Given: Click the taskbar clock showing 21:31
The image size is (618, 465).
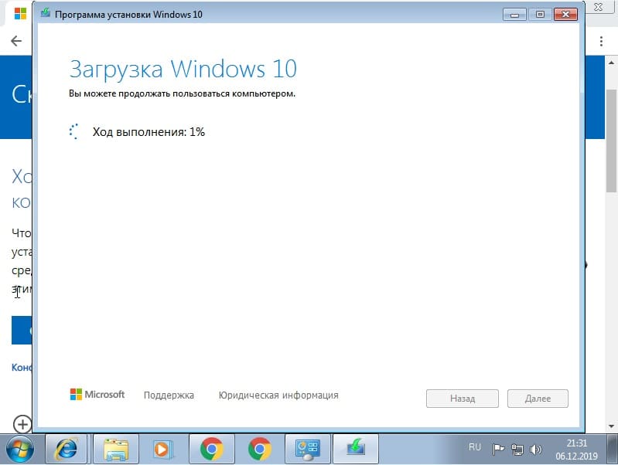Looking at the screenshot, I should point(576,448).
